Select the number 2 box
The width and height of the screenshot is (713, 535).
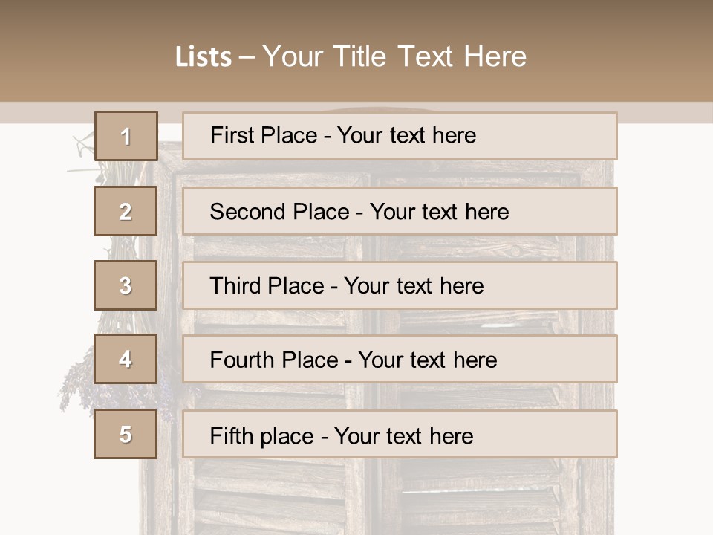(x=126, y=211)
